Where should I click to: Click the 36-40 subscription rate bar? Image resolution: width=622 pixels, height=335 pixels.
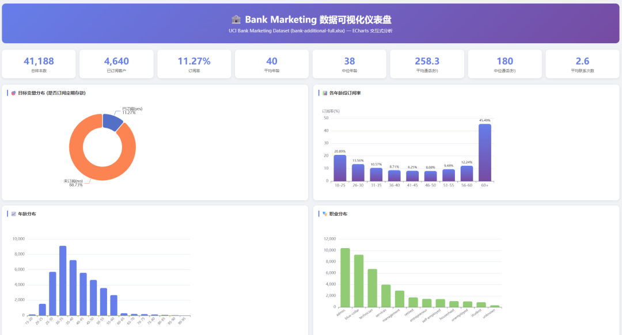395,176
